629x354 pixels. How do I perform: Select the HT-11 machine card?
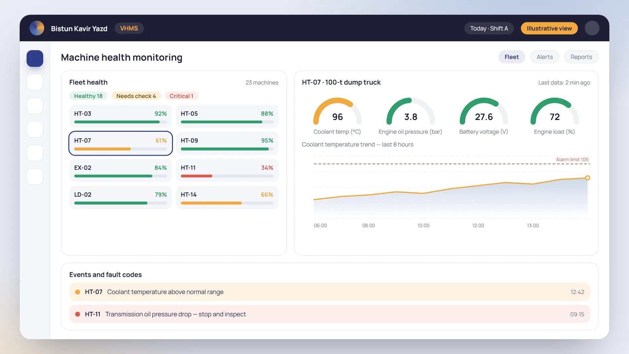[x=227, y=170]
